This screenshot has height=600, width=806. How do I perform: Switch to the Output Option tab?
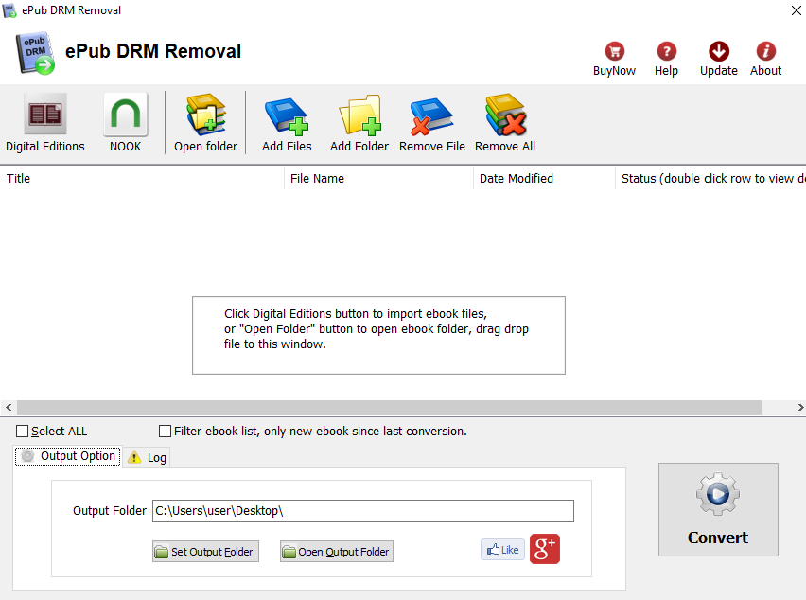[68, 456]
